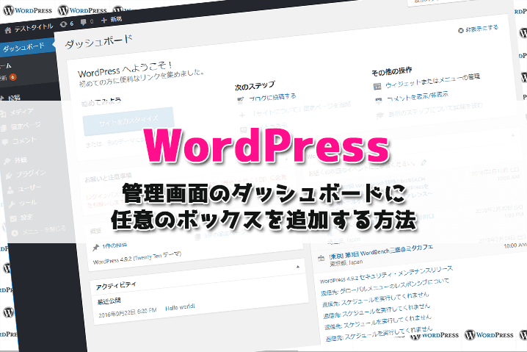527x352 pixels.
Task: Click the comment toggle icon beside コメントを表示/非表示
Action: point(379,100)
